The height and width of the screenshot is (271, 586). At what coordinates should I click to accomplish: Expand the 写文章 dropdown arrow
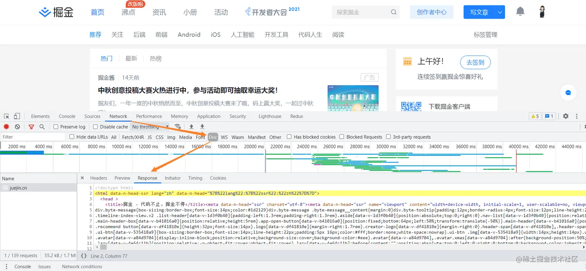click(x=500, y=12)
